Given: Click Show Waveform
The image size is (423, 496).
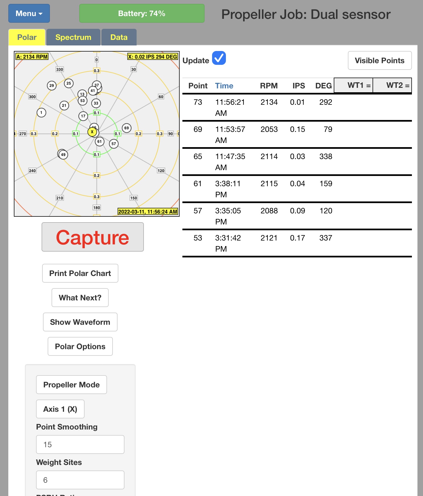Looking at the screenshot, I should pos(80,322).
